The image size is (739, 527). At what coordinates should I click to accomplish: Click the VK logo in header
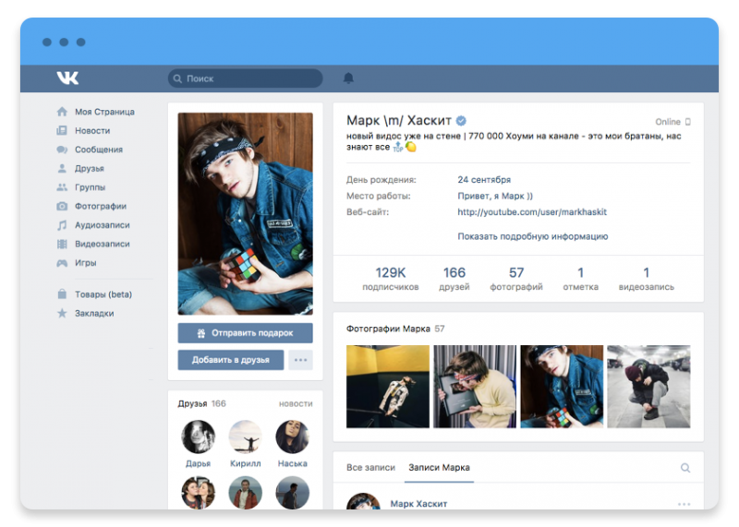pyautogui.click(x=67, y=78)
